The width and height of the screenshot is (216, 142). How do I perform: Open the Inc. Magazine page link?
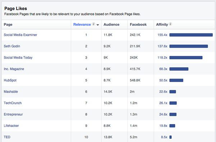(14, 69)
